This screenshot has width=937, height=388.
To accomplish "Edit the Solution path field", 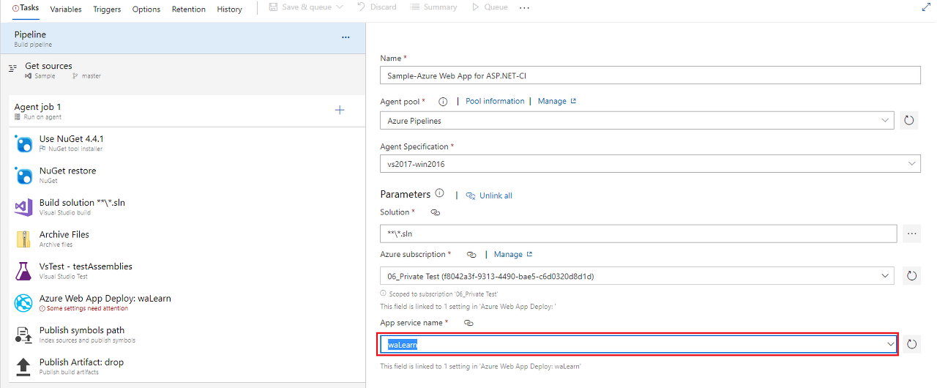I will click(x=638, y=234).
